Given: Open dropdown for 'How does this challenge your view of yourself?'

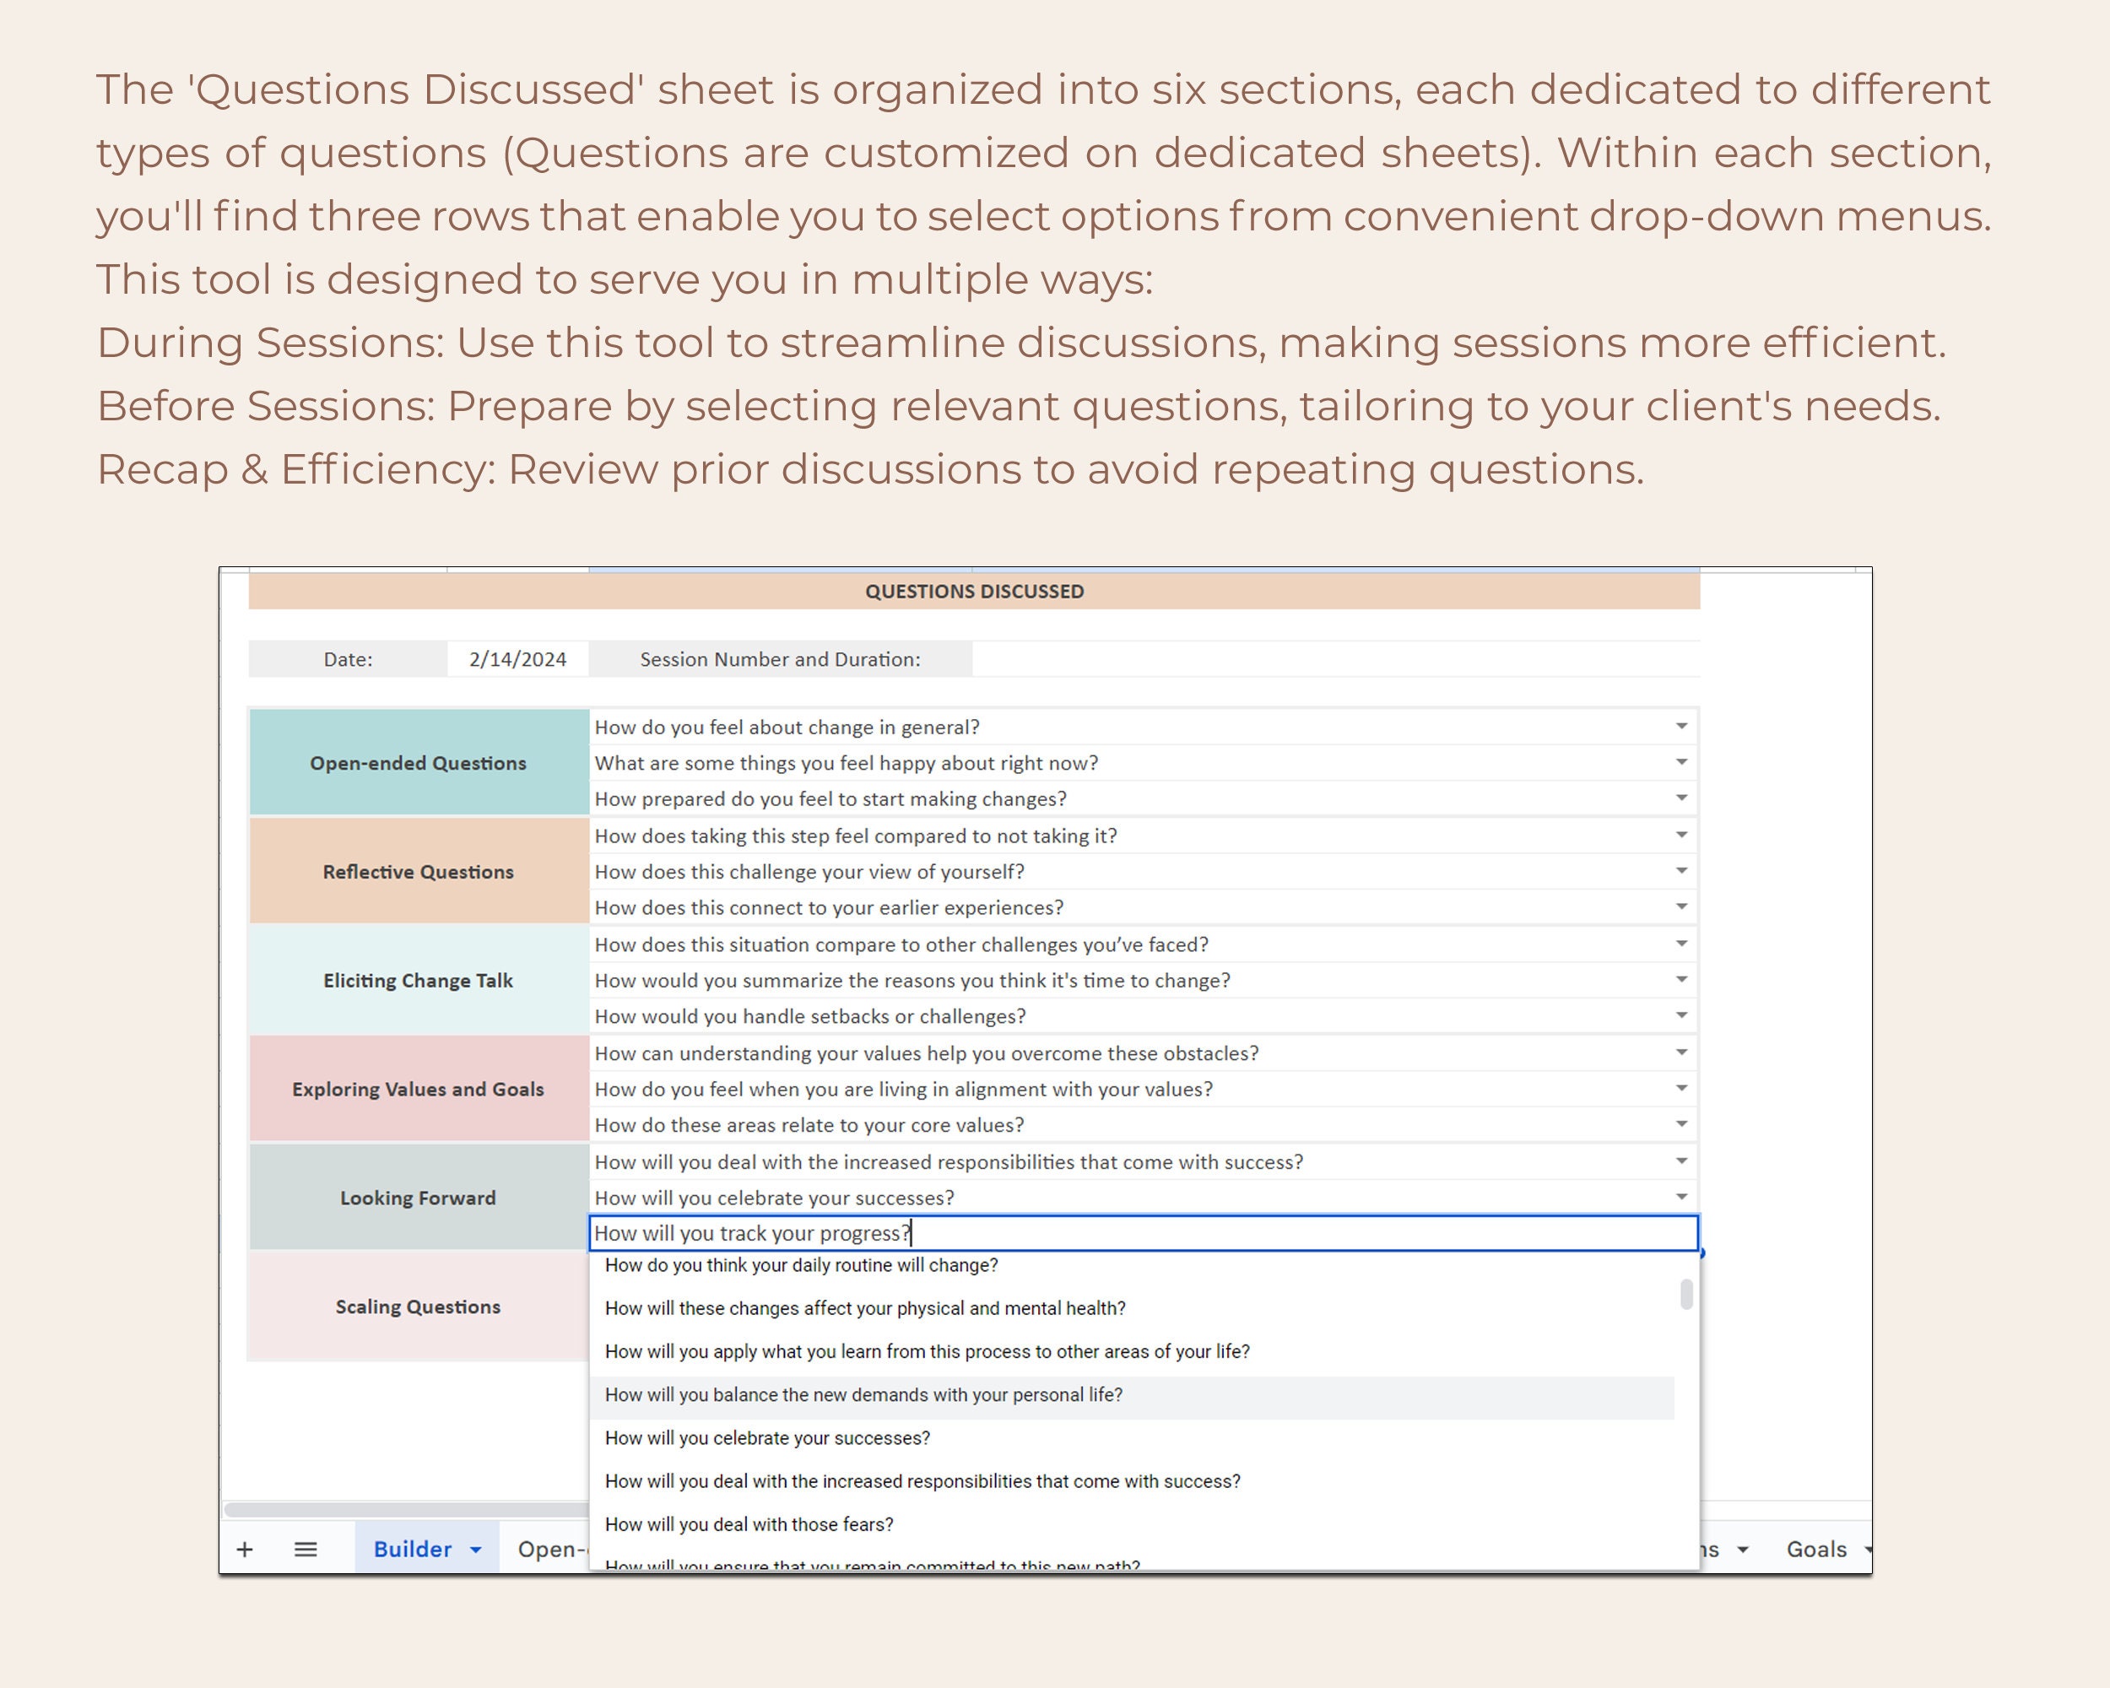Looking at the screenshot, I should click(1681, 870).
